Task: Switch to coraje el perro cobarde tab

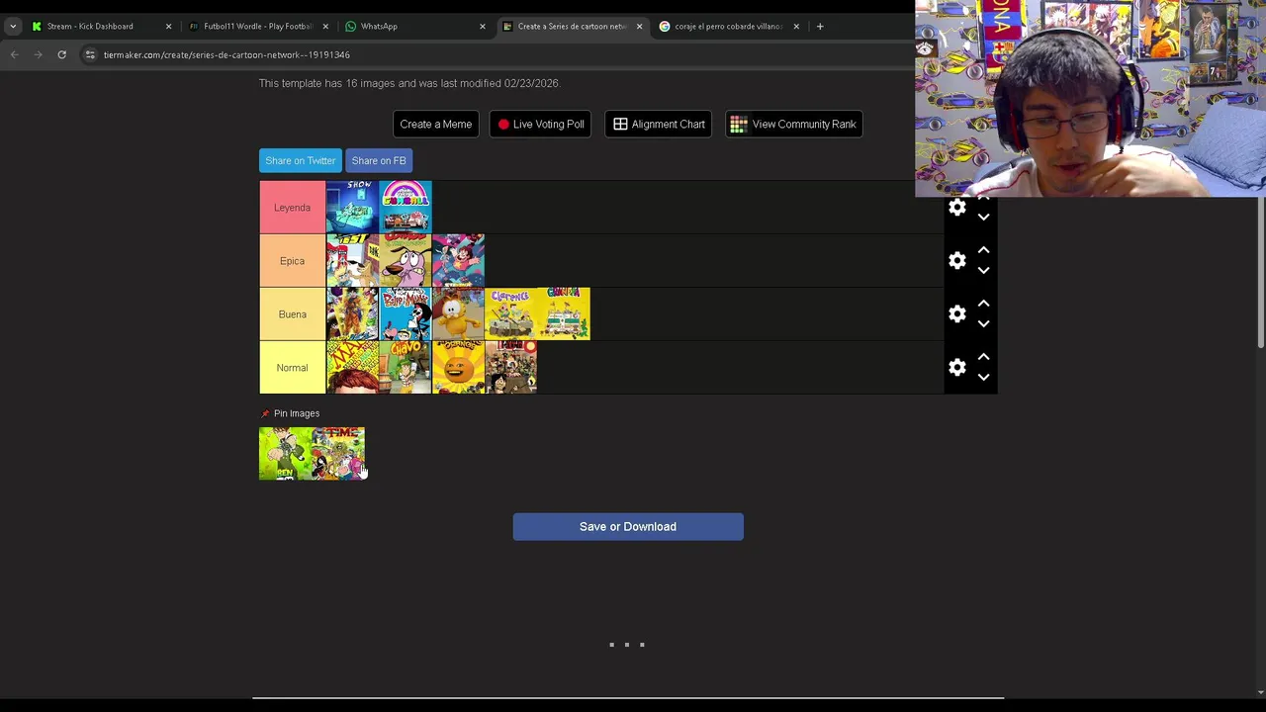Action: point(728,27)
